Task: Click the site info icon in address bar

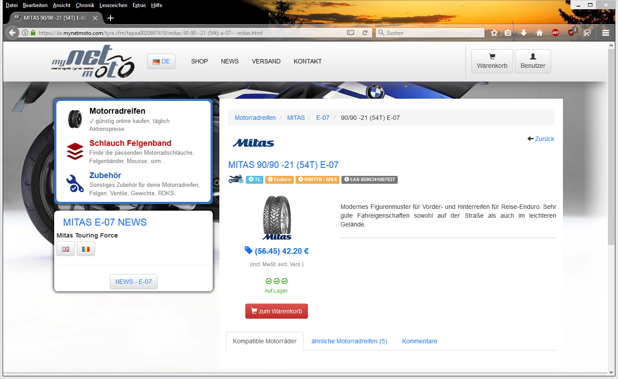Action: point(25,33)
